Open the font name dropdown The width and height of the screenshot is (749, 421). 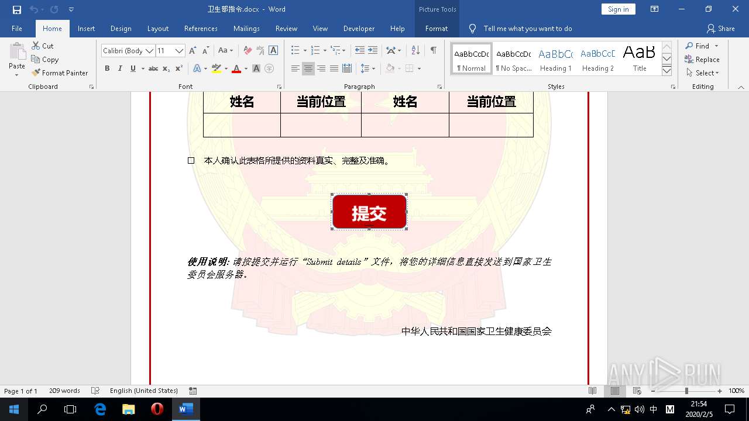pyautogui.click(x=149, y=51)
